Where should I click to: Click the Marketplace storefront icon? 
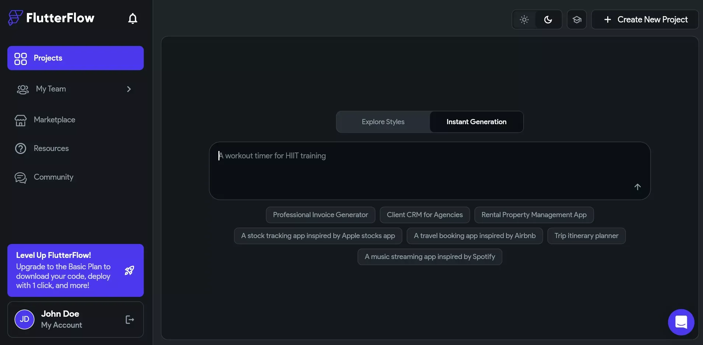(x=21, y=120)
